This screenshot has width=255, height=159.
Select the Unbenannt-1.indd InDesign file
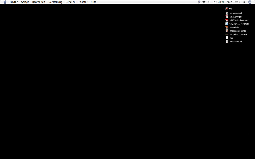227,31
